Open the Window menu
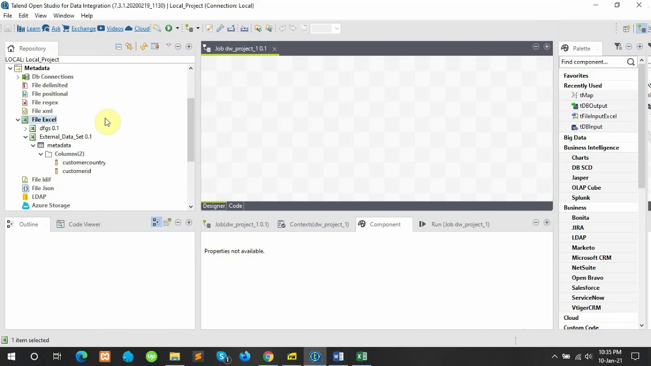Viewport: 651px width, 366px height. point(64,16)
